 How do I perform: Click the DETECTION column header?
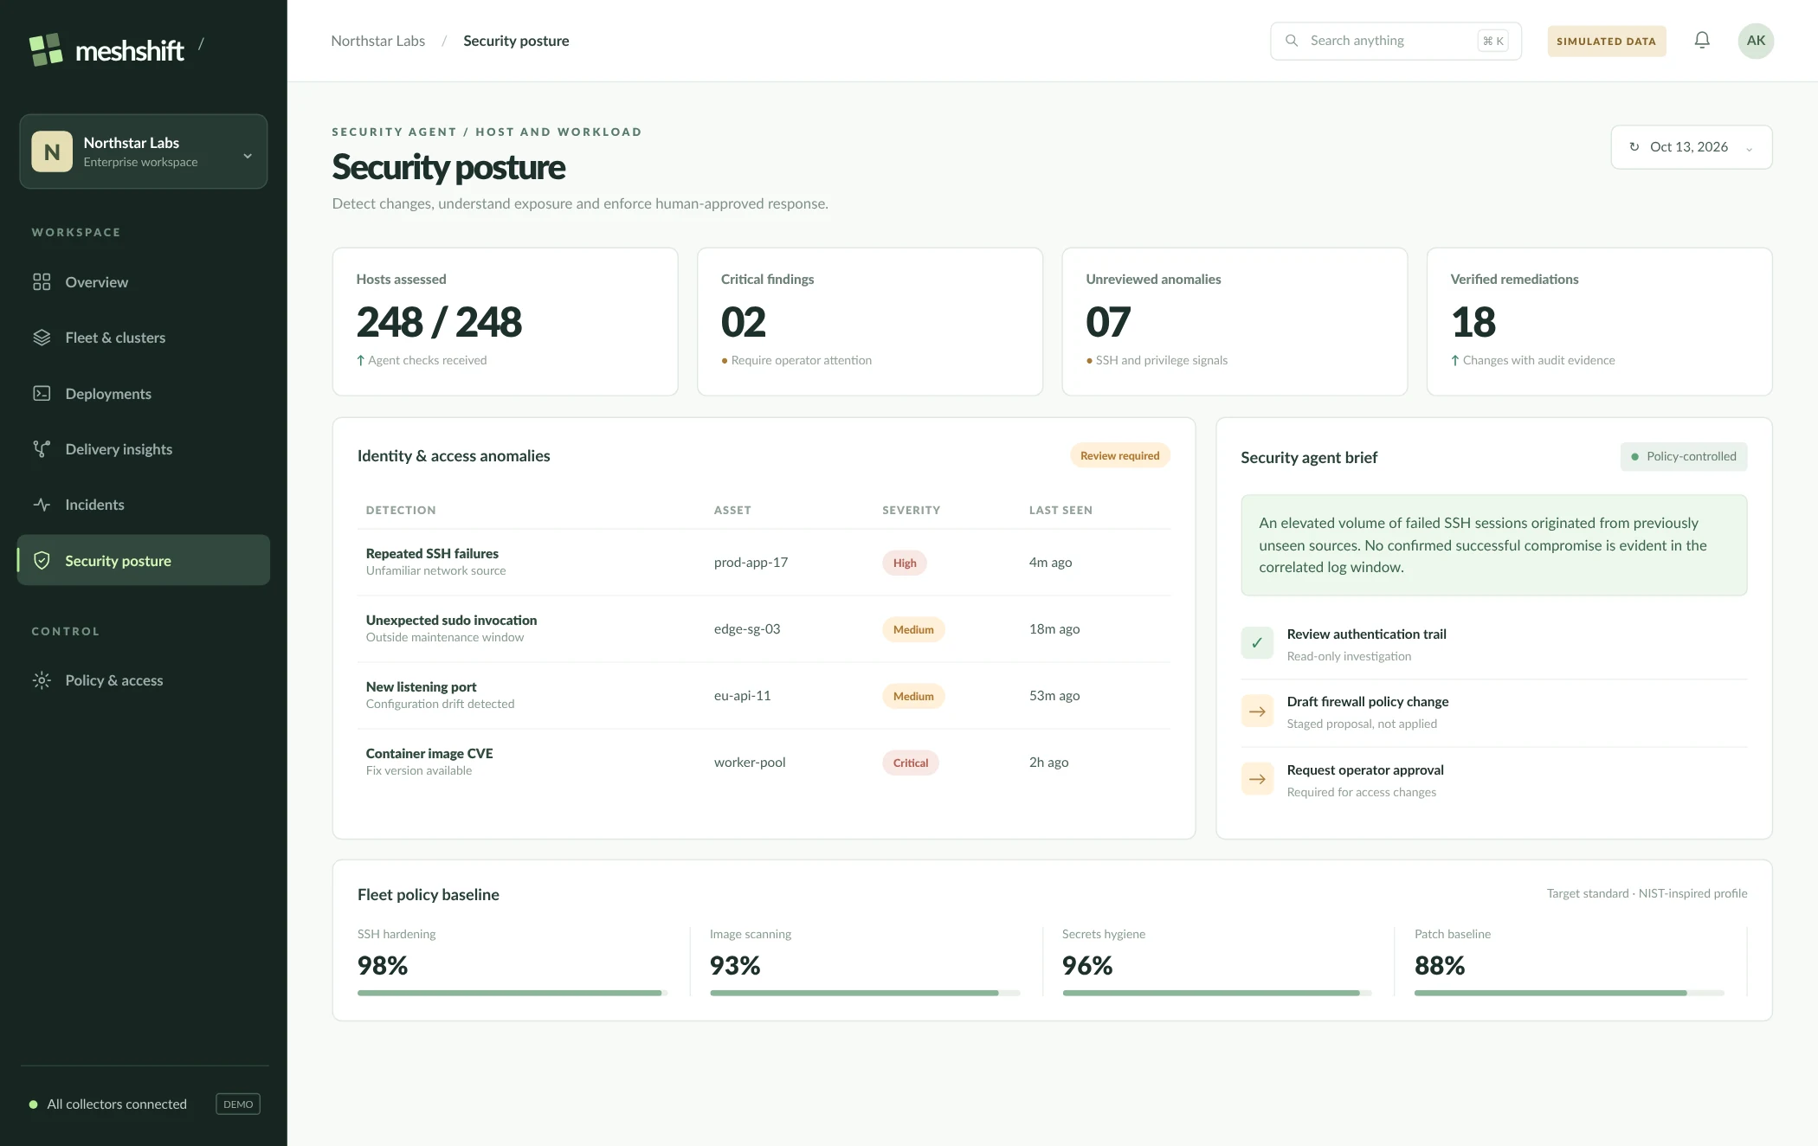(401, 511)
